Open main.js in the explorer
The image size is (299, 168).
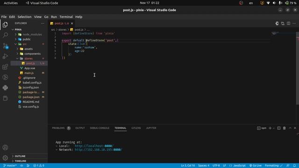pyautogui.click(x=29, y=73)
